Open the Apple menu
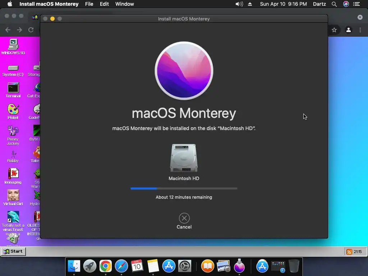This screenshot has height=276, width=368. pos(10,4)
